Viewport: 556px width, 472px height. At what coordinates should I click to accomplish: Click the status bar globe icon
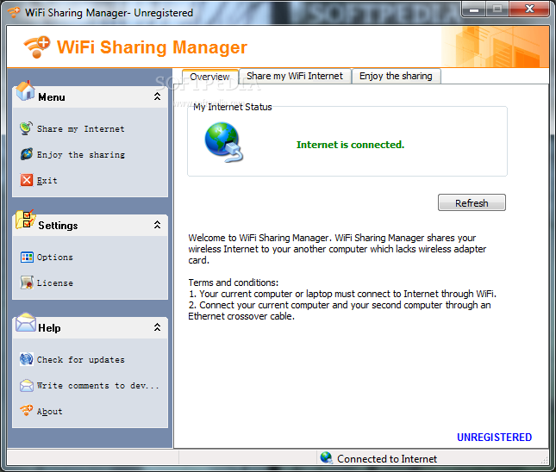click(x=326, y=457)
